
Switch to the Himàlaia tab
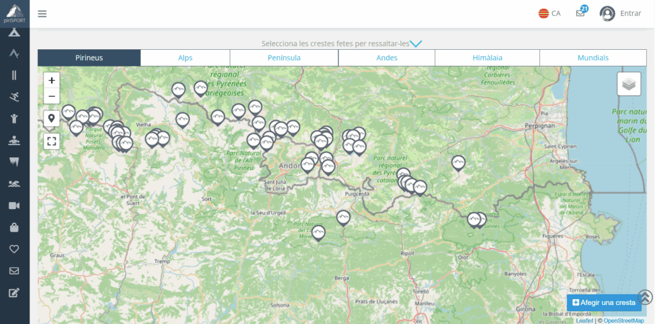pos(487,58)
